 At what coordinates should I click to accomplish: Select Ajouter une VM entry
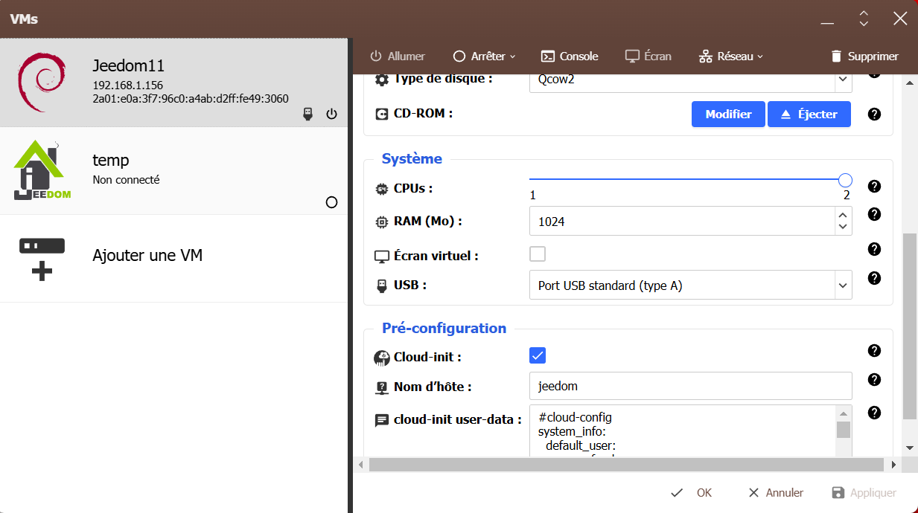point(147,256)
